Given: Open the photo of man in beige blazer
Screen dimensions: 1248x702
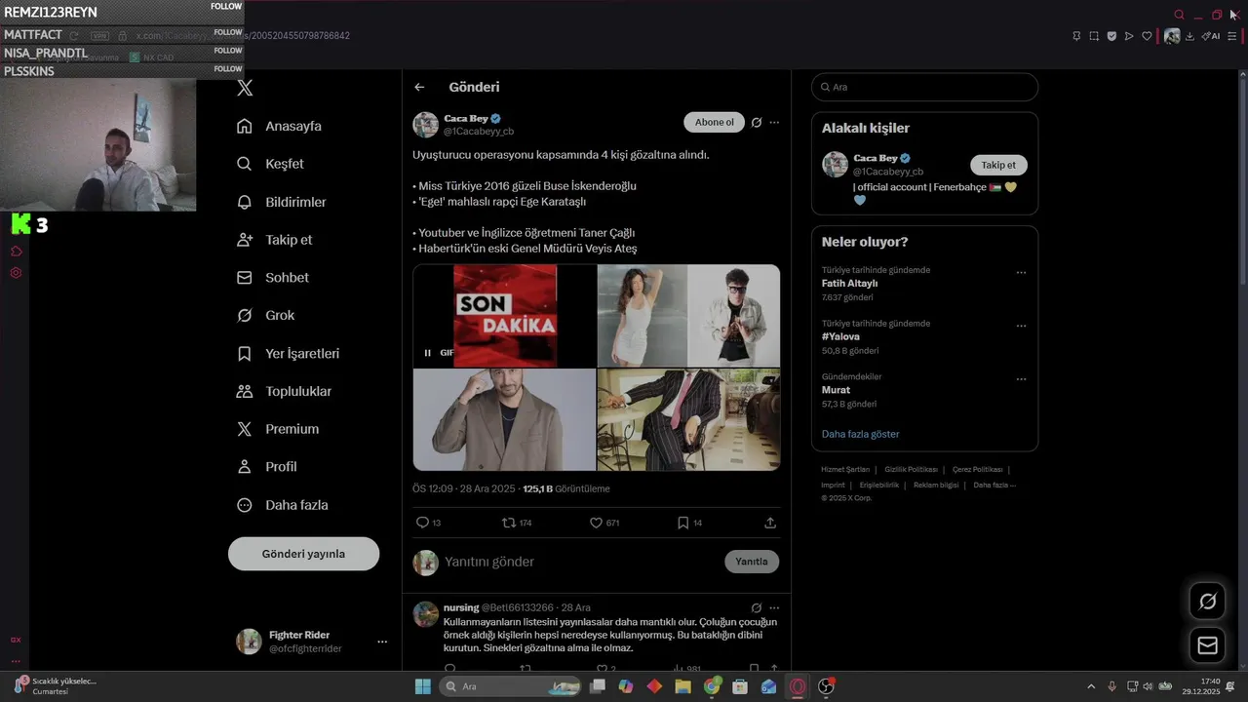Looking at the screenshot, I should [x=504, y=419].
